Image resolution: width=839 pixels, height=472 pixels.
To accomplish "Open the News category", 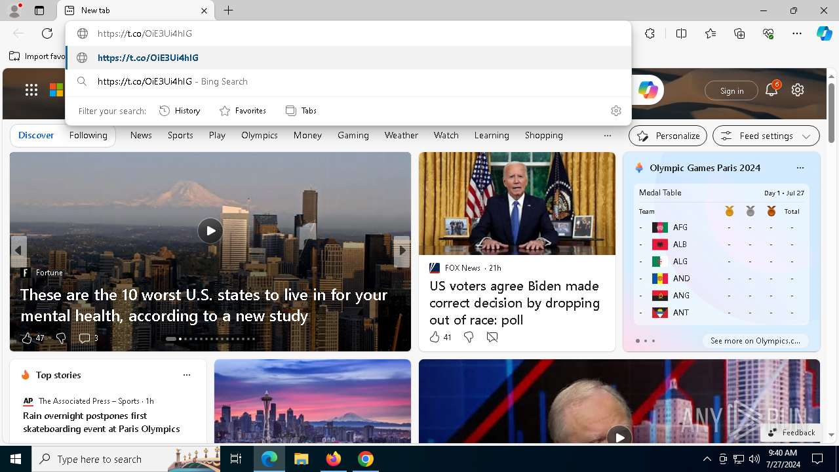I will [x=141, y=135].
